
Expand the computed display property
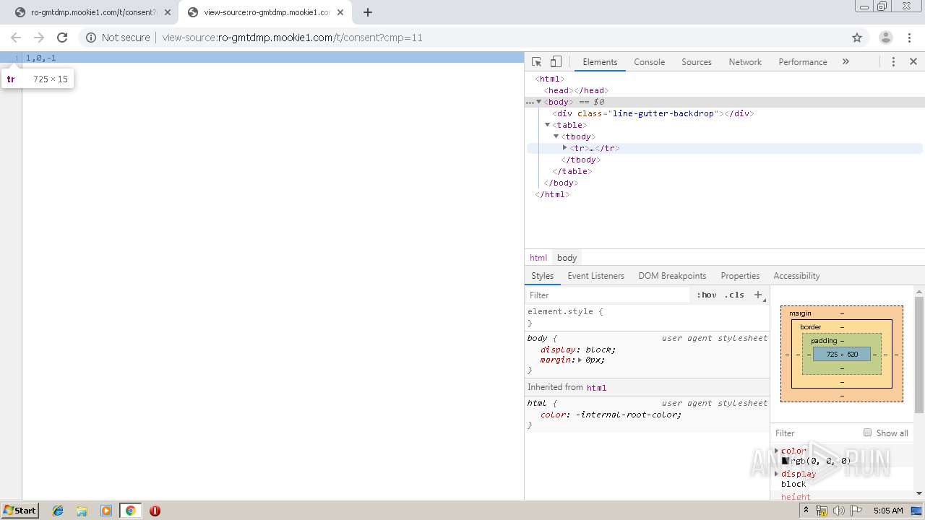coord(777,474)
